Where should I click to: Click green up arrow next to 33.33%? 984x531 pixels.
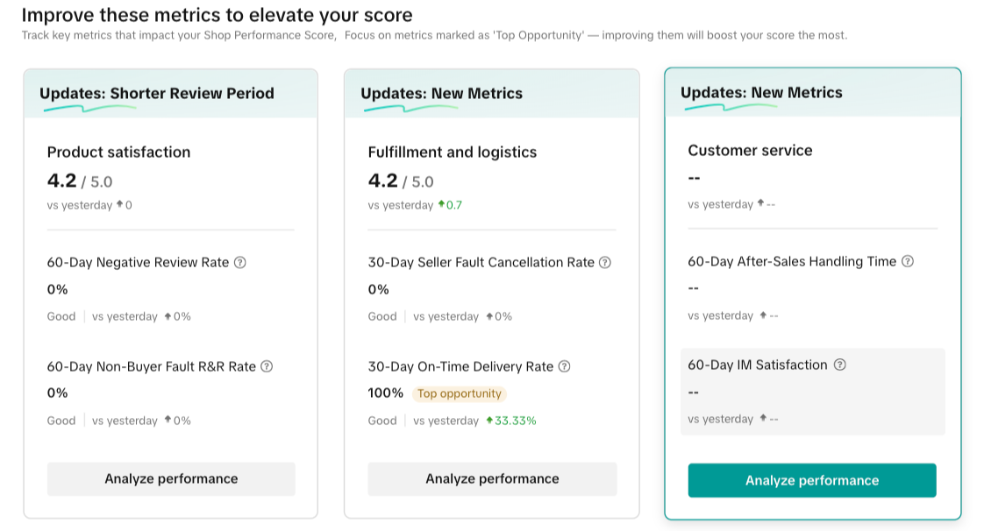(489, 421)
